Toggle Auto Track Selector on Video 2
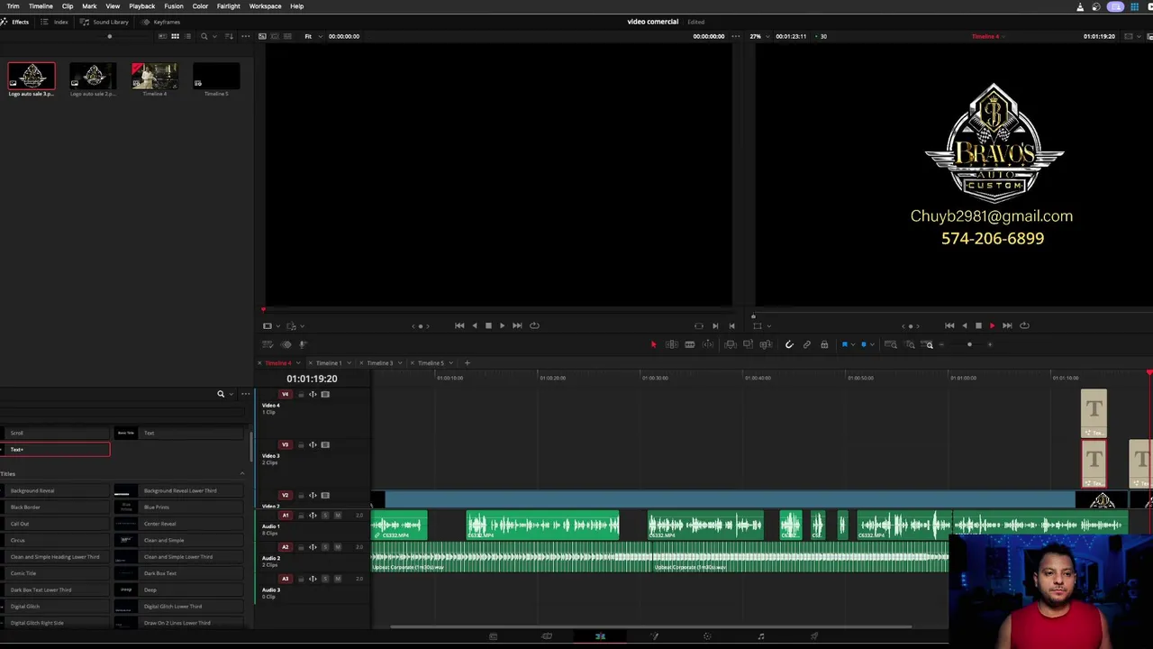 tap(313, 495)
